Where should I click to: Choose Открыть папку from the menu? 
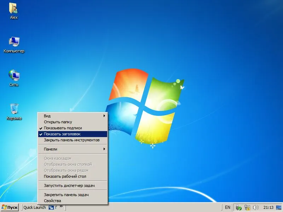[x=73, y=122]
